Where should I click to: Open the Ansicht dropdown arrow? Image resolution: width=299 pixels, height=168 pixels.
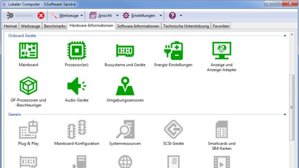click(x=117, y=15)
